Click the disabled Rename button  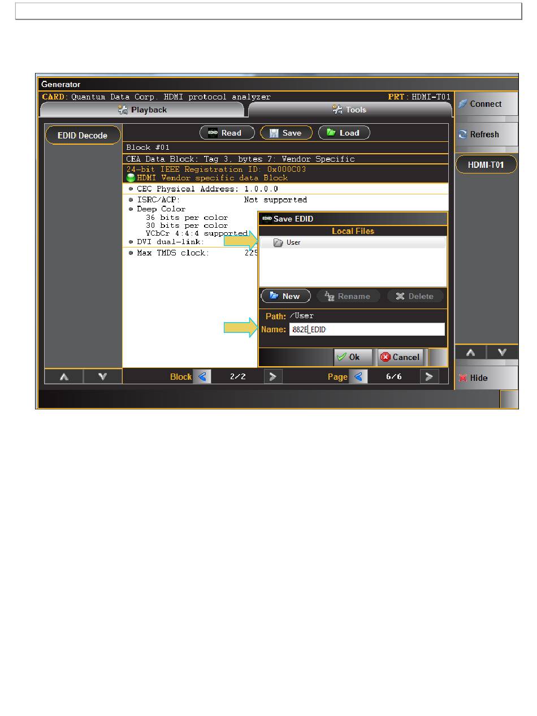pos(348,296)
